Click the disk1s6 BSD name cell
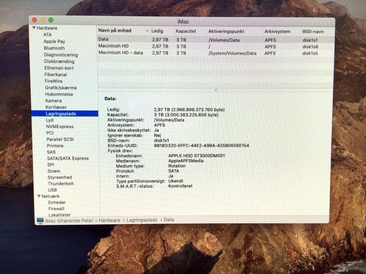This screenshot has height=274, width=366. pyautogui.click(x=310, y=47)
